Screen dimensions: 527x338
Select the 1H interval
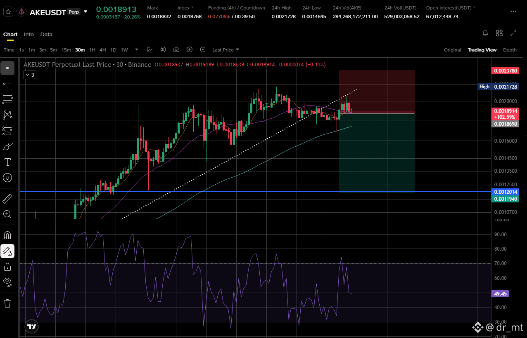pos(92,50)
